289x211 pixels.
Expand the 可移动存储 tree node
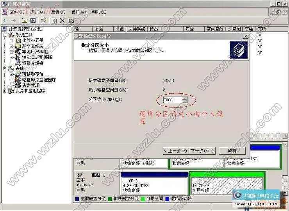click(x=11, y=74)
